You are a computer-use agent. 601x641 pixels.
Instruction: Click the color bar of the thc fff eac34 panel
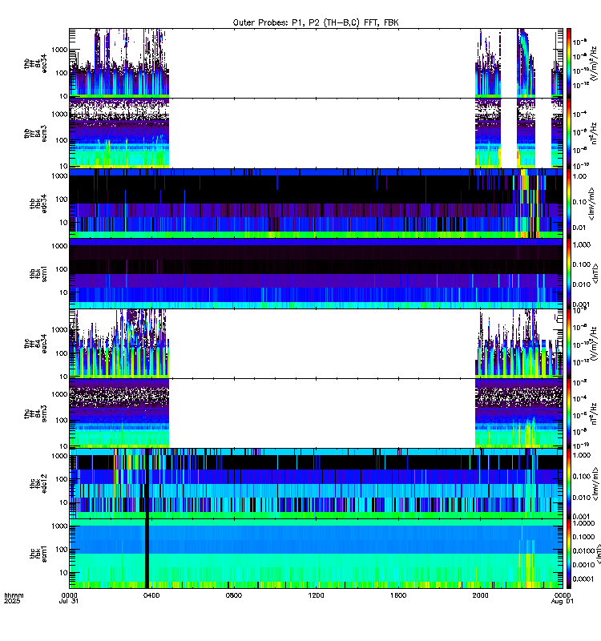[569, 344]
